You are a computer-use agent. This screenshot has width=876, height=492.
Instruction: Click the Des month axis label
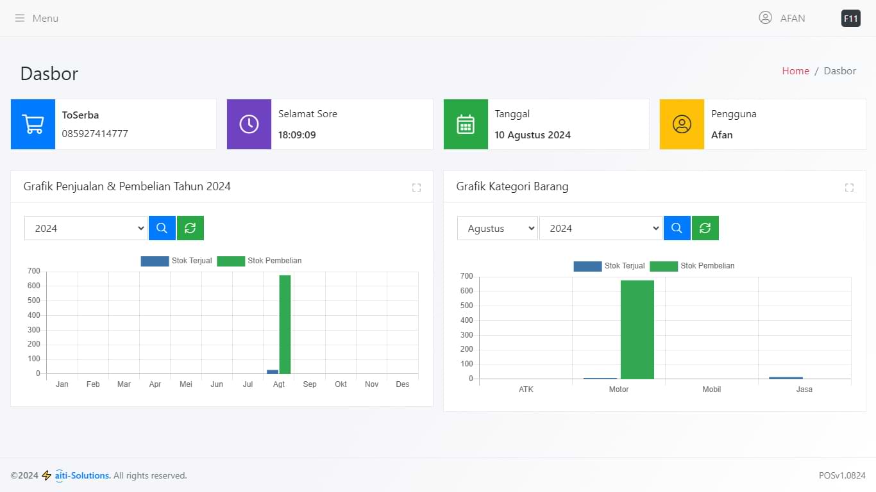point(402,384)
